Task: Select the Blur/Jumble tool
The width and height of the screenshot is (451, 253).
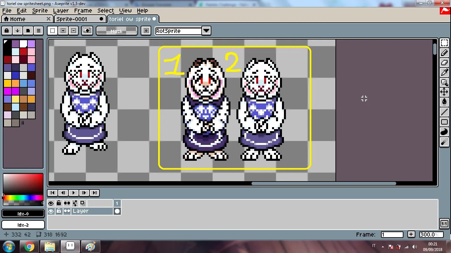Action: pyautogui.click(x=444, y=142)
